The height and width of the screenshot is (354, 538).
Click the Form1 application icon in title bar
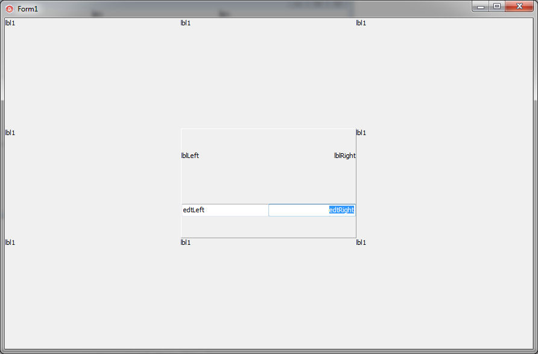coord(10,9)
